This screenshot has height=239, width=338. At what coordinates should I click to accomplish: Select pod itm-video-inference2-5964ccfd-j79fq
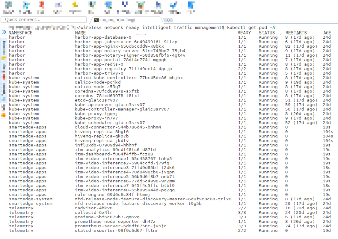click(122, 163)
